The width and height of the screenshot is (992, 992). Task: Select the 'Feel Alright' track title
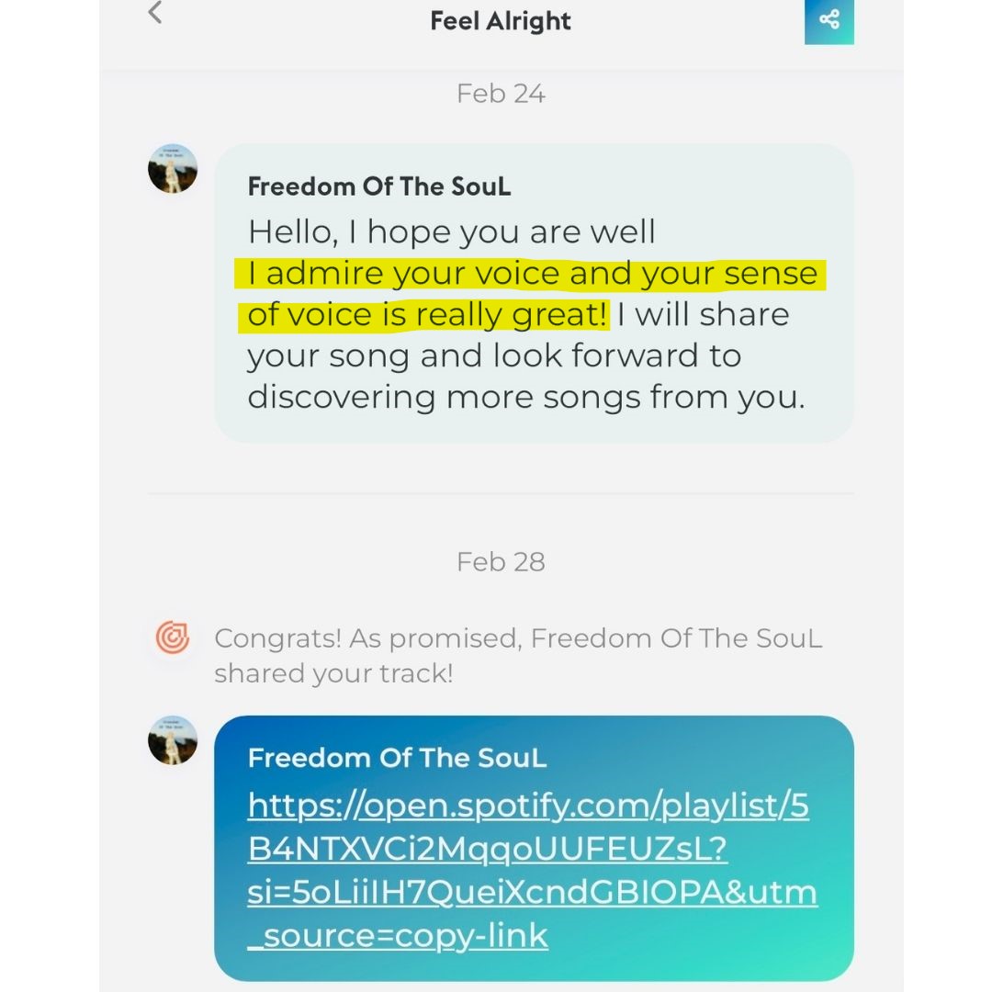click(x=501, y=21)
